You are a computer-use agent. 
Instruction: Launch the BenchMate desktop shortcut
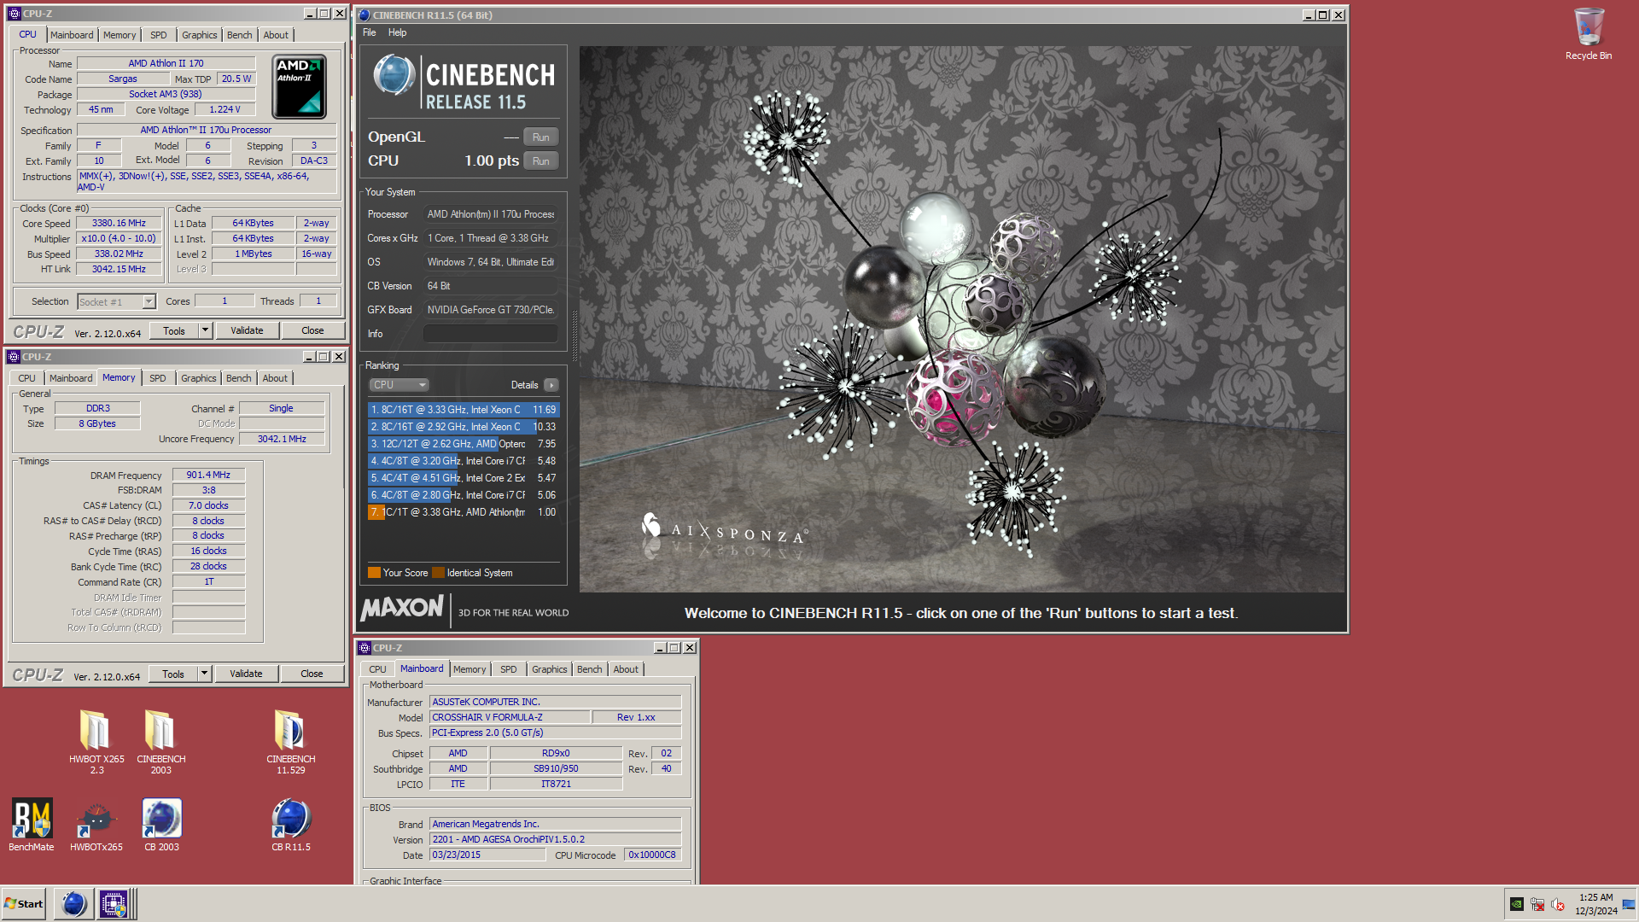(x=32, y=824)
